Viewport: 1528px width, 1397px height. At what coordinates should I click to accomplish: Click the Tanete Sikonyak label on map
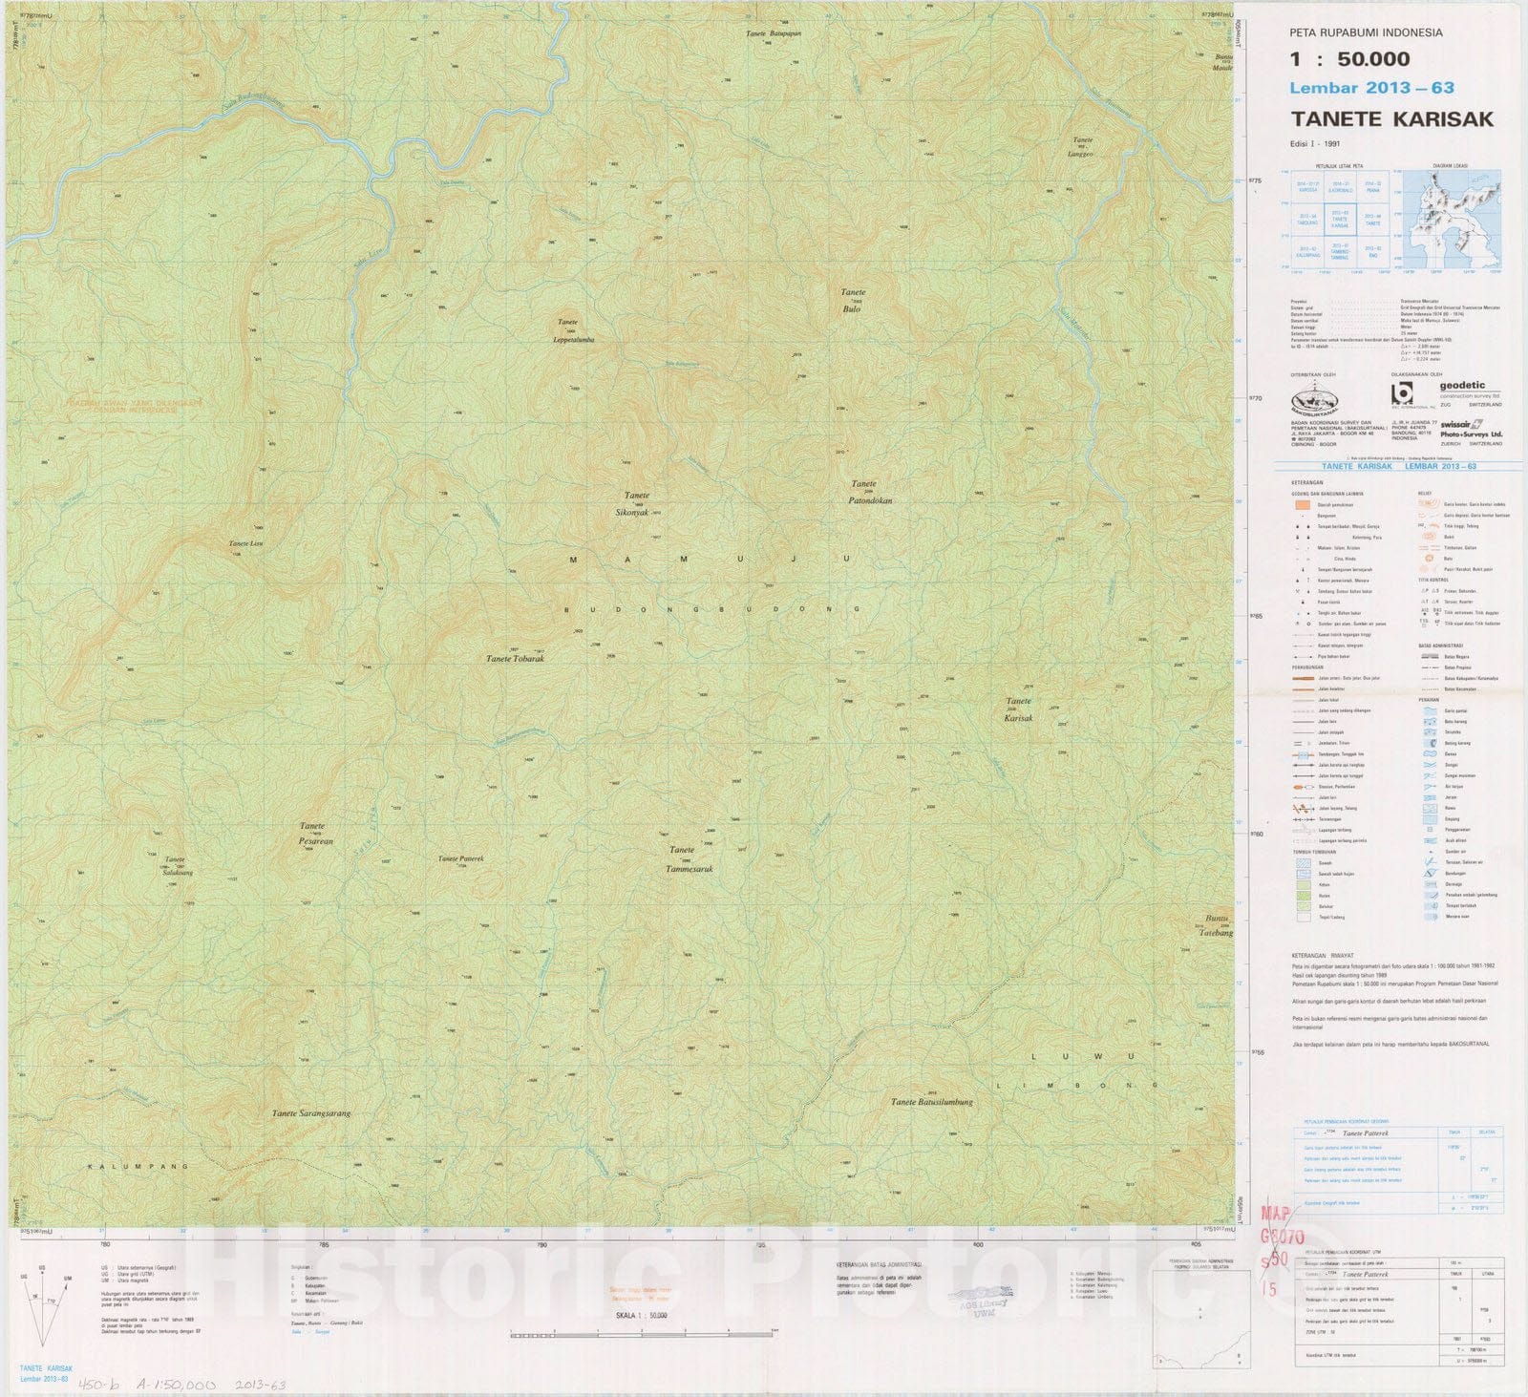click(x=636, y=504)
